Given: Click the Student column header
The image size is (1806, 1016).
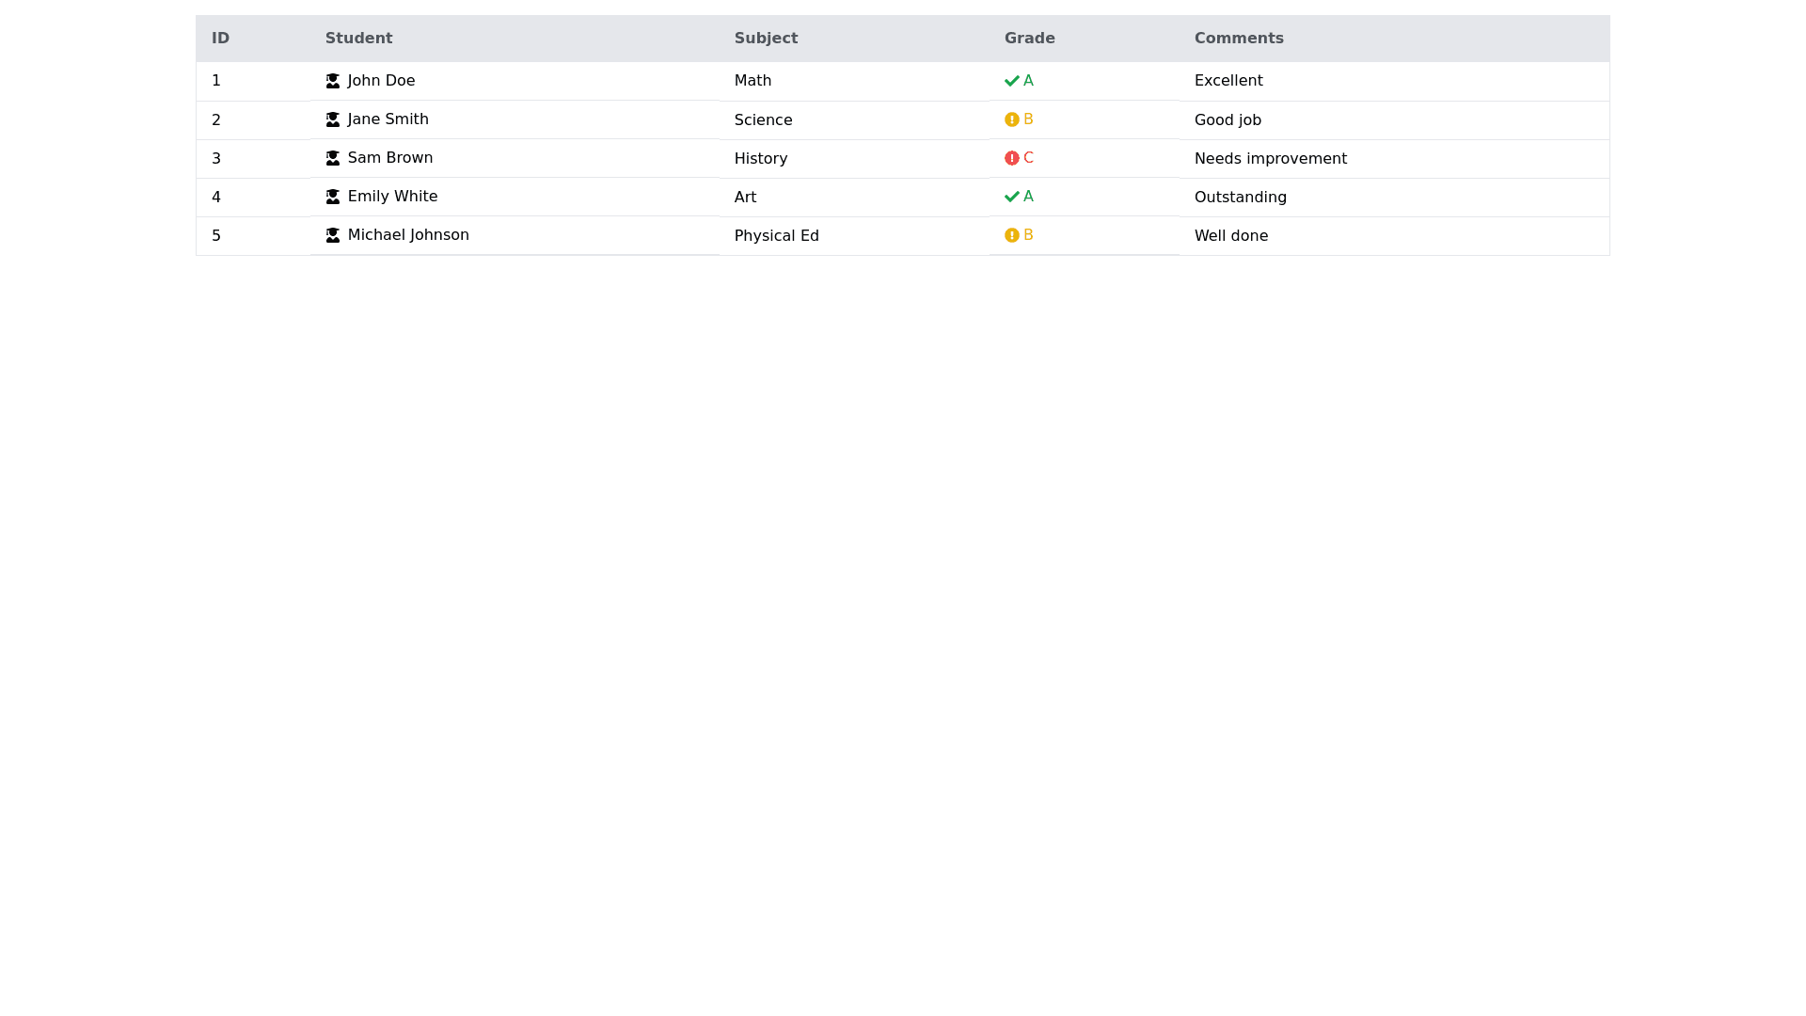Looking at the screenshot, I should (358, 39).
